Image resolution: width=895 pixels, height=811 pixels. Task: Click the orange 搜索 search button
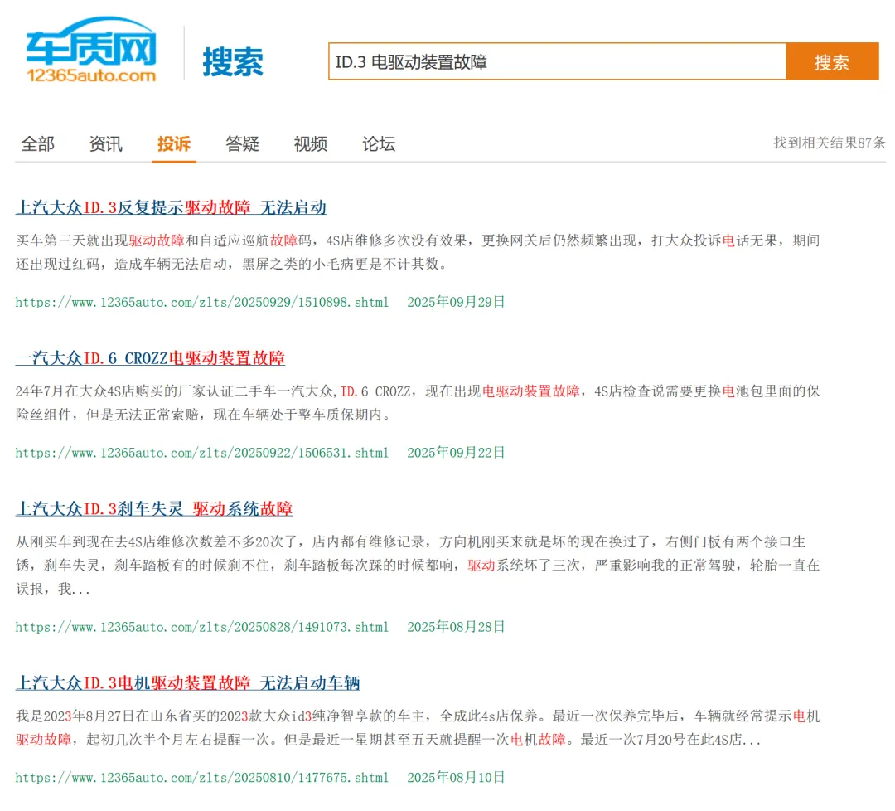pyautogui.click(x=832, y=61)
